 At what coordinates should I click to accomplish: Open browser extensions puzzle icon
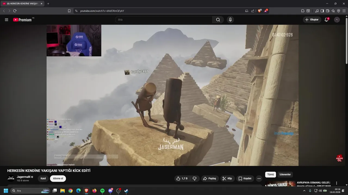click(303, 11)
